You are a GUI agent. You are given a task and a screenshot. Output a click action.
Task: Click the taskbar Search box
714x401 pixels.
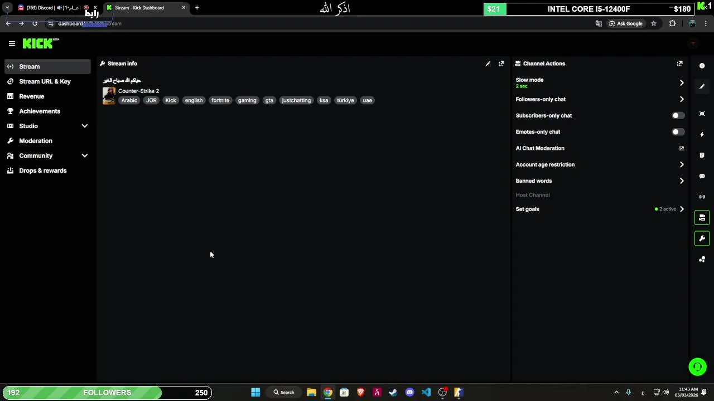284,392
